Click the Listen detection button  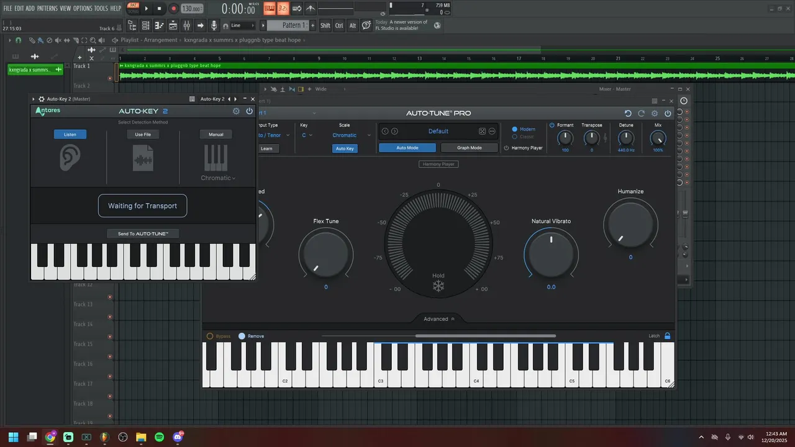[x=70, y=134]
